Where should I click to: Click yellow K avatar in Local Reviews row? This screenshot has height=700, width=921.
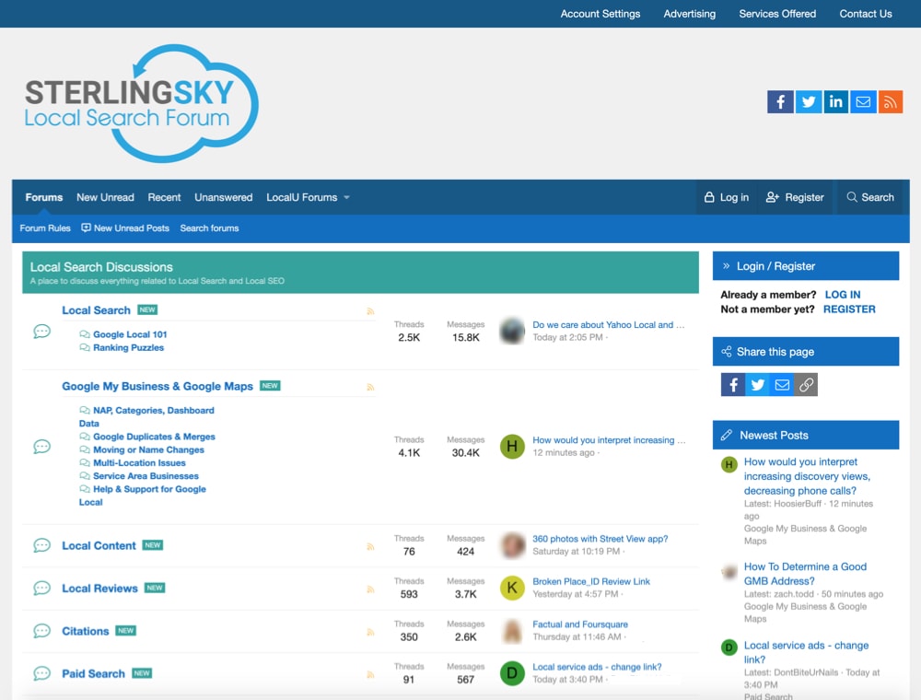pyautogui.click(x=512, y=588)
